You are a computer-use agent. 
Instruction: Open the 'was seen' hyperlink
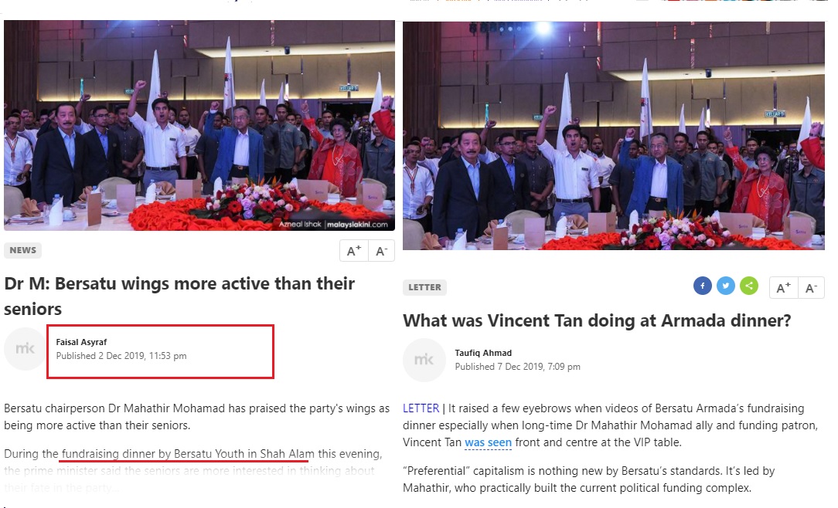(488, 442)
